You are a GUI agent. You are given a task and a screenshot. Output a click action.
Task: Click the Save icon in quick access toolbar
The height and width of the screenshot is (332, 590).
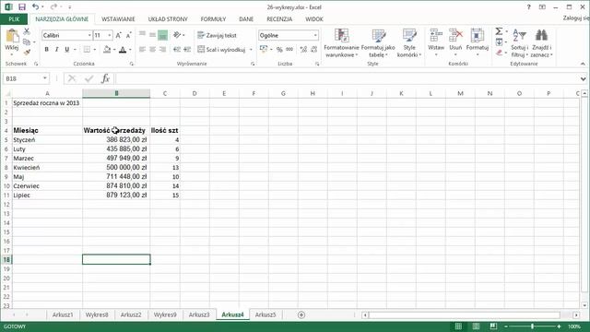click(x=22, y=7)
